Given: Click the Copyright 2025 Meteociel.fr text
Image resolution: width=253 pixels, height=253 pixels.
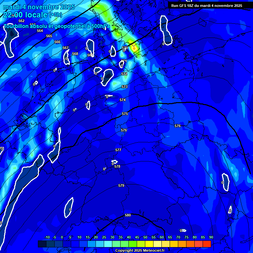Looking at the screenshot, I should (140, 251).
